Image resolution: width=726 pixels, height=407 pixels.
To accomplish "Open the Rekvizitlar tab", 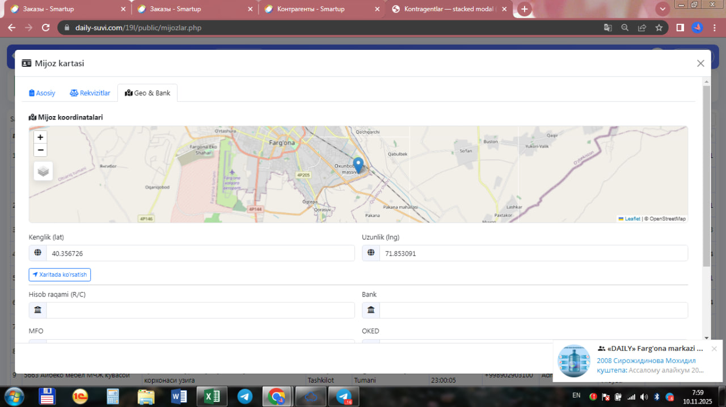I will pyautogui.click(x=90, y=93).
